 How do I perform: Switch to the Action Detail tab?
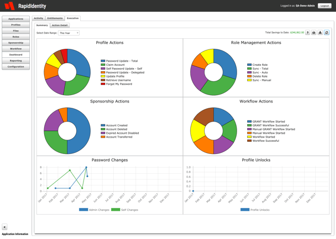[60, 25]
